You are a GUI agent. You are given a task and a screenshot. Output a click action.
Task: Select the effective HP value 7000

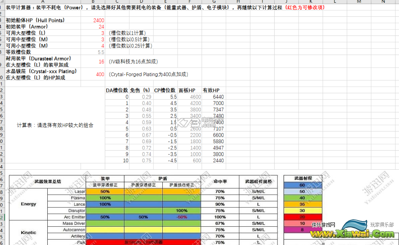click(x=218, y=103)
